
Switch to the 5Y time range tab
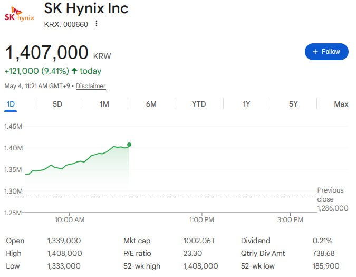click(293, 104)
